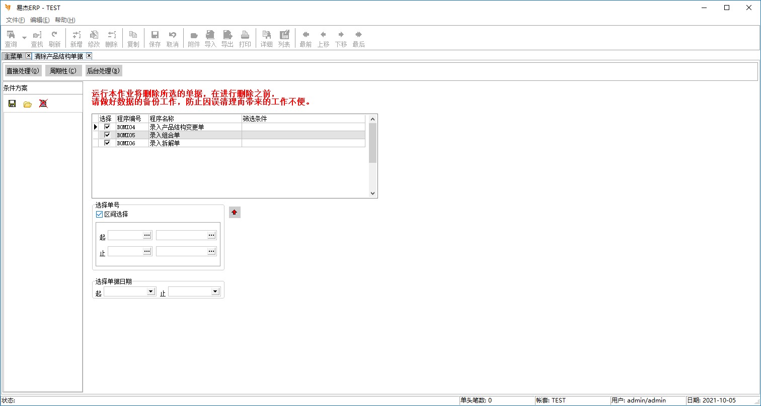
Task: Click the 打印 print toolbar icon
Action: (245, 39)
